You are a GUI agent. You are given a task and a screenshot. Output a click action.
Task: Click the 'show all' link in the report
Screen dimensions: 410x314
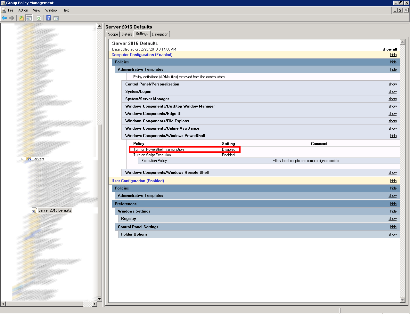click(389, 49)
